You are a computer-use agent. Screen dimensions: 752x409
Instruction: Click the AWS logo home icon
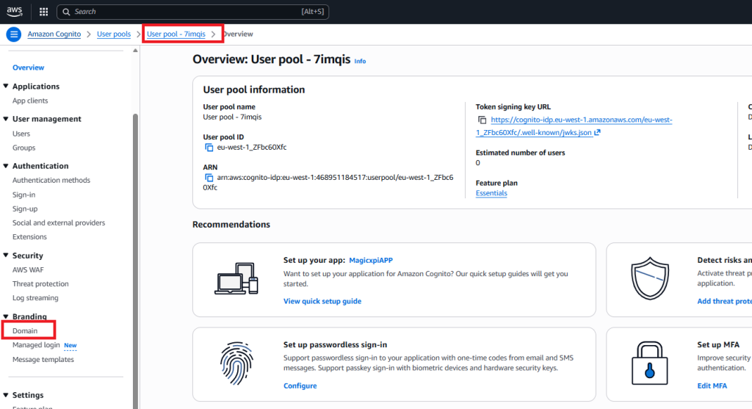pos(15,12)
